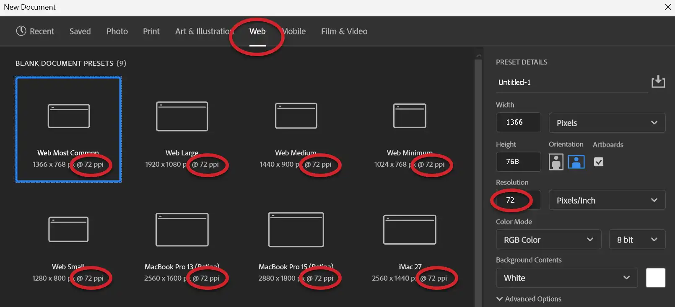Select the Web Minimum preset thumbnail
Screen dimensions: 675x307
tap(410, 116)
